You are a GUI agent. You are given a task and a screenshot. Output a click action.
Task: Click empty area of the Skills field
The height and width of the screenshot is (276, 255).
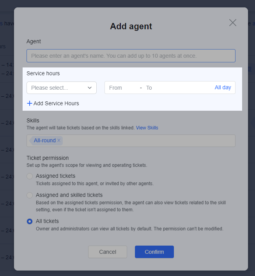tap(148, 141)
